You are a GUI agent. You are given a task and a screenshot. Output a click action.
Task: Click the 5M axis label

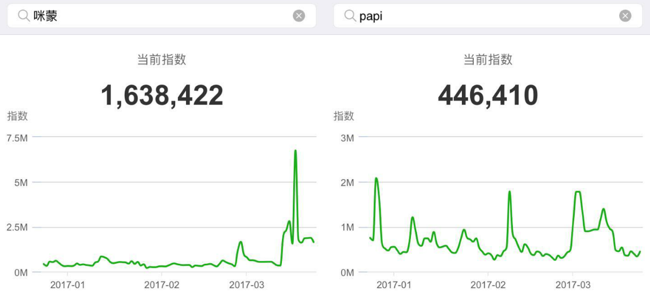(x=22, y=183)
